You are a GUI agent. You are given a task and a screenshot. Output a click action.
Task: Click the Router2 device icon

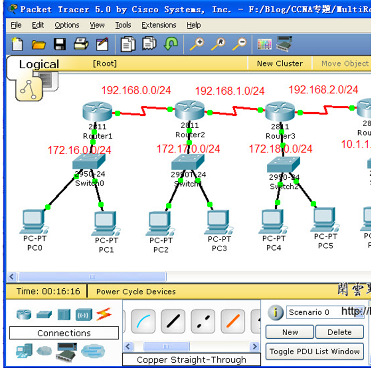(190, 110)
